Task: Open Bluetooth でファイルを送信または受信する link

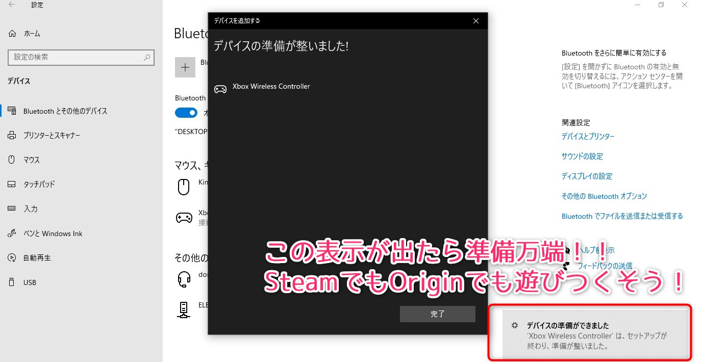Action: click(x=622, y=216)
